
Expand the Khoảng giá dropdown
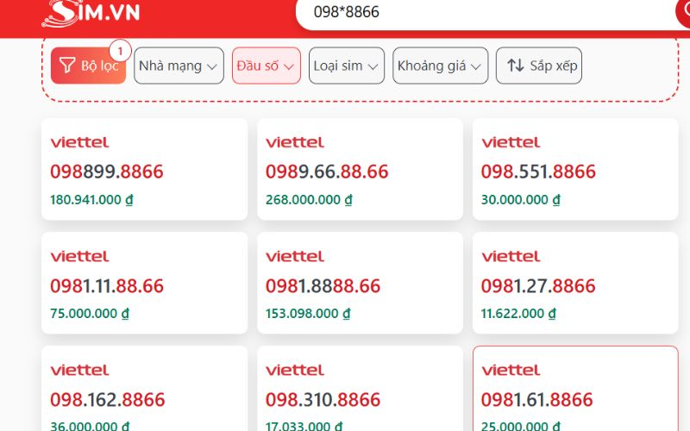tap(440, 66)
